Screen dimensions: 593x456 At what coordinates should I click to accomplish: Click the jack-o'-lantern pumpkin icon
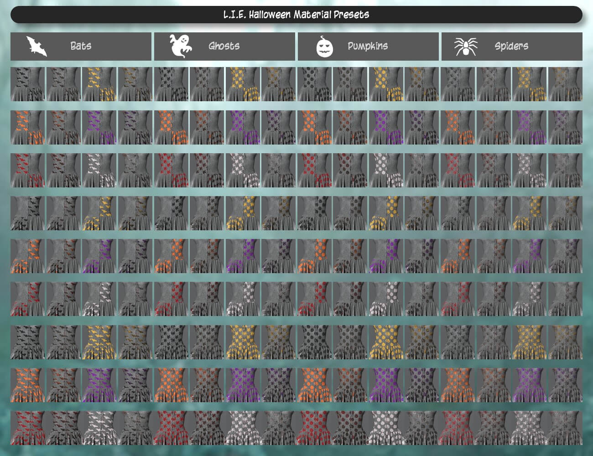click(324, 47)
